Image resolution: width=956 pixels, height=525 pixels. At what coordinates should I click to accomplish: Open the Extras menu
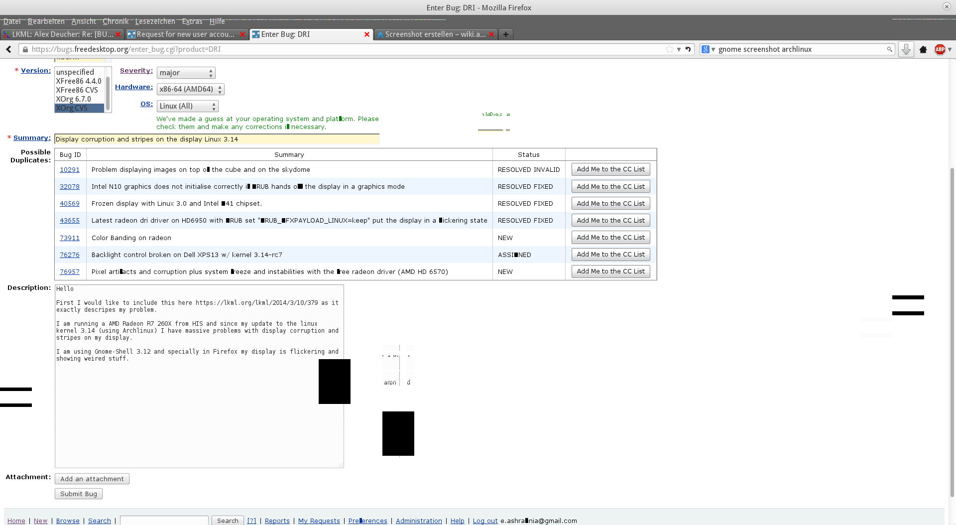pos(192,21)
